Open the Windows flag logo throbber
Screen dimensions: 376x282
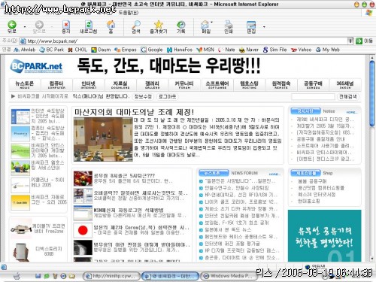(x=369, y=13)
